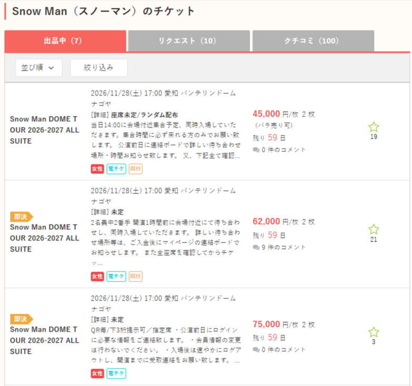Screen dimensions: 412x386
Task: Click favorite count 3 on 75,000 yen listing
Action: 374,342
